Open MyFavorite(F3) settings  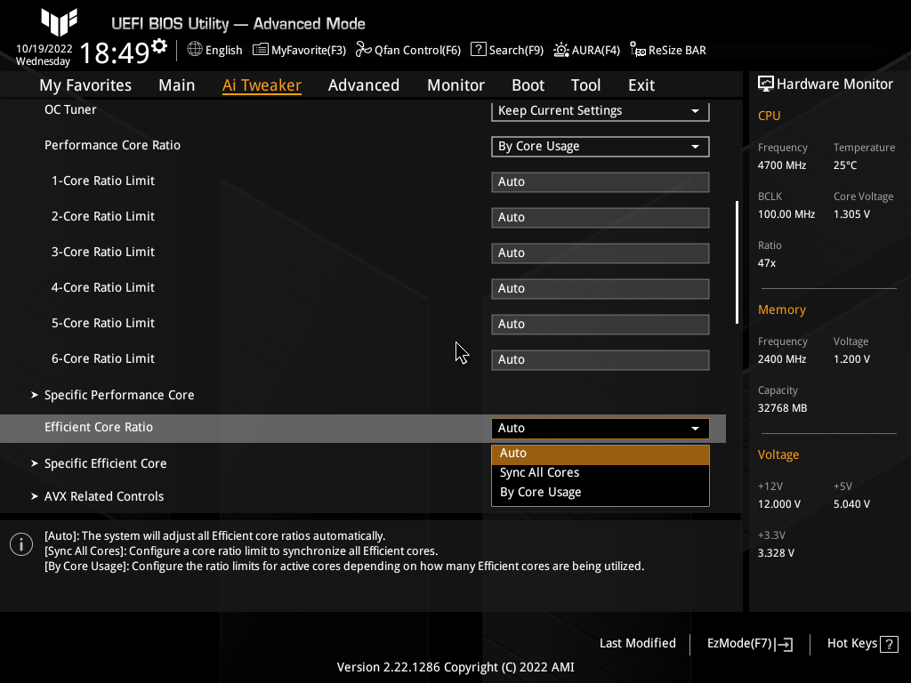[299, 50]
